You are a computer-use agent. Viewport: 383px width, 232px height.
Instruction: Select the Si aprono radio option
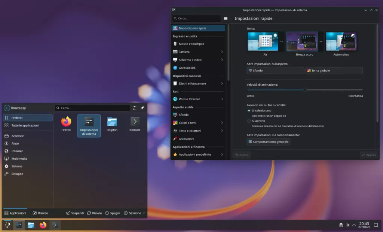(249, 121)
